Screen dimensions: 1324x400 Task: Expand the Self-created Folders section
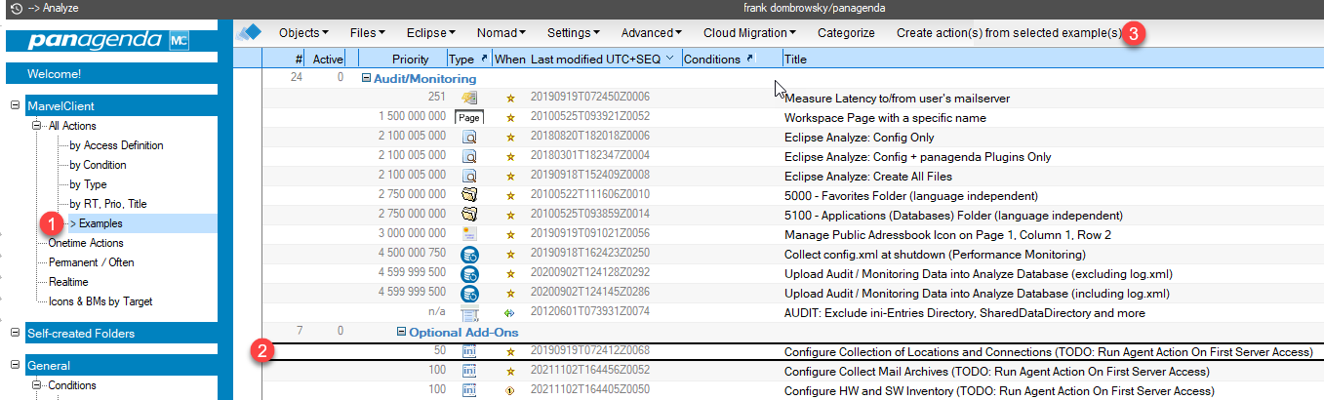15,334
